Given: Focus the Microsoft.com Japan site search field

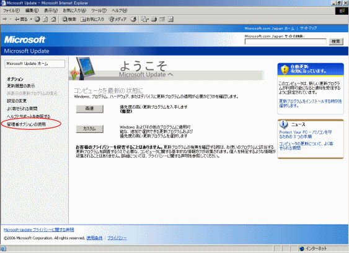Looking at the screenshot, I should tap(286, 41).
